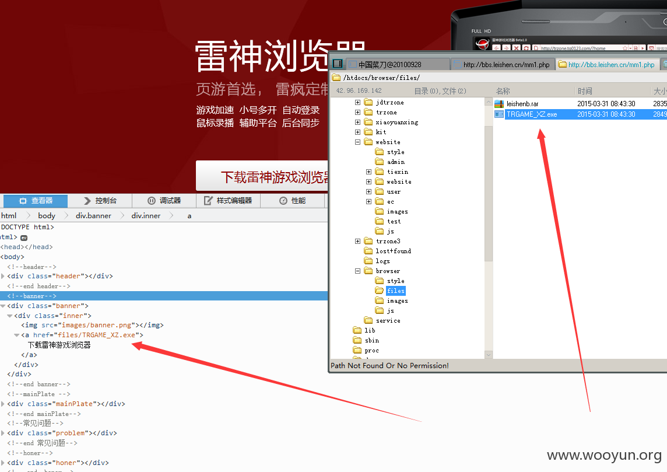Click the tiexin folder icon
Viewport: 667px width, 472px height.
380,172
